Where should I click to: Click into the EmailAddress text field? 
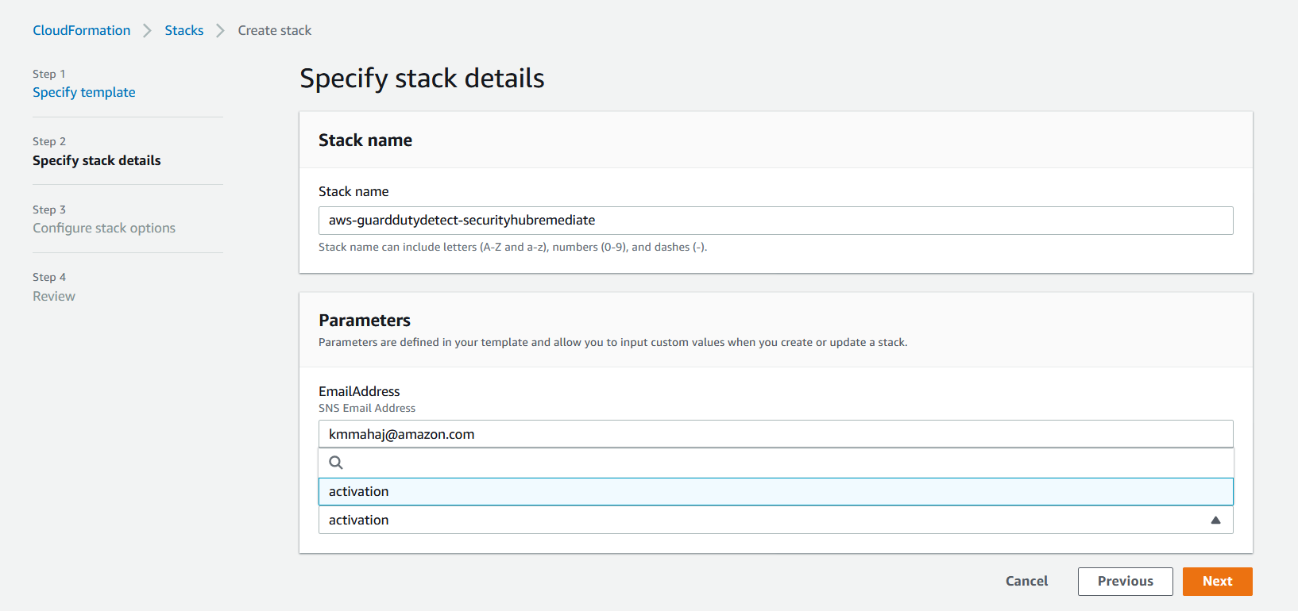pyautogui.click(x=776, y=434)
